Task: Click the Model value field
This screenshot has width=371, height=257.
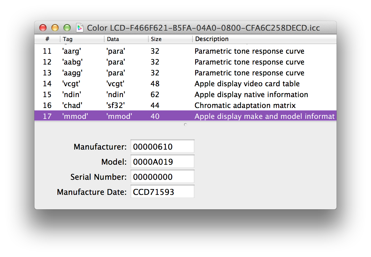Action: click(162, 162)
